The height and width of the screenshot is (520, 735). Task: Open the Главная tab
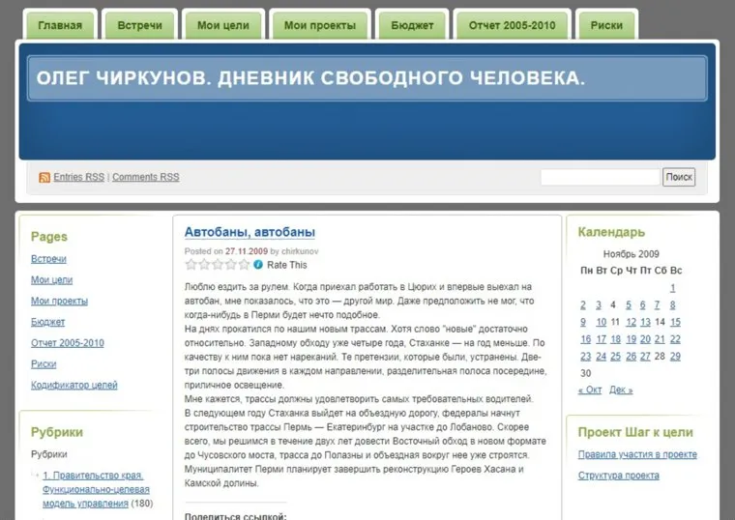(60, 25)
